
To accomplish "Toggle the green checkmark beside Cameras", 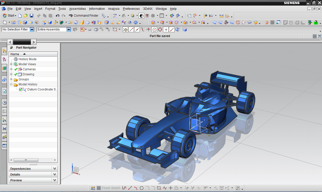I will (x=16, y=69).
